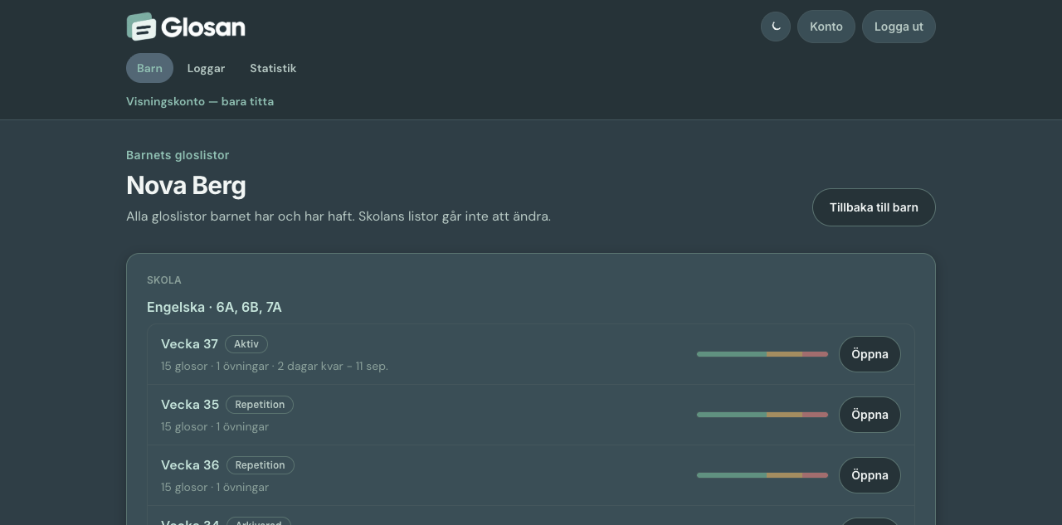Viewport: 1062px width, 525px height.
Task: Switch to the Loggar tab
Action: coord(206,68)
